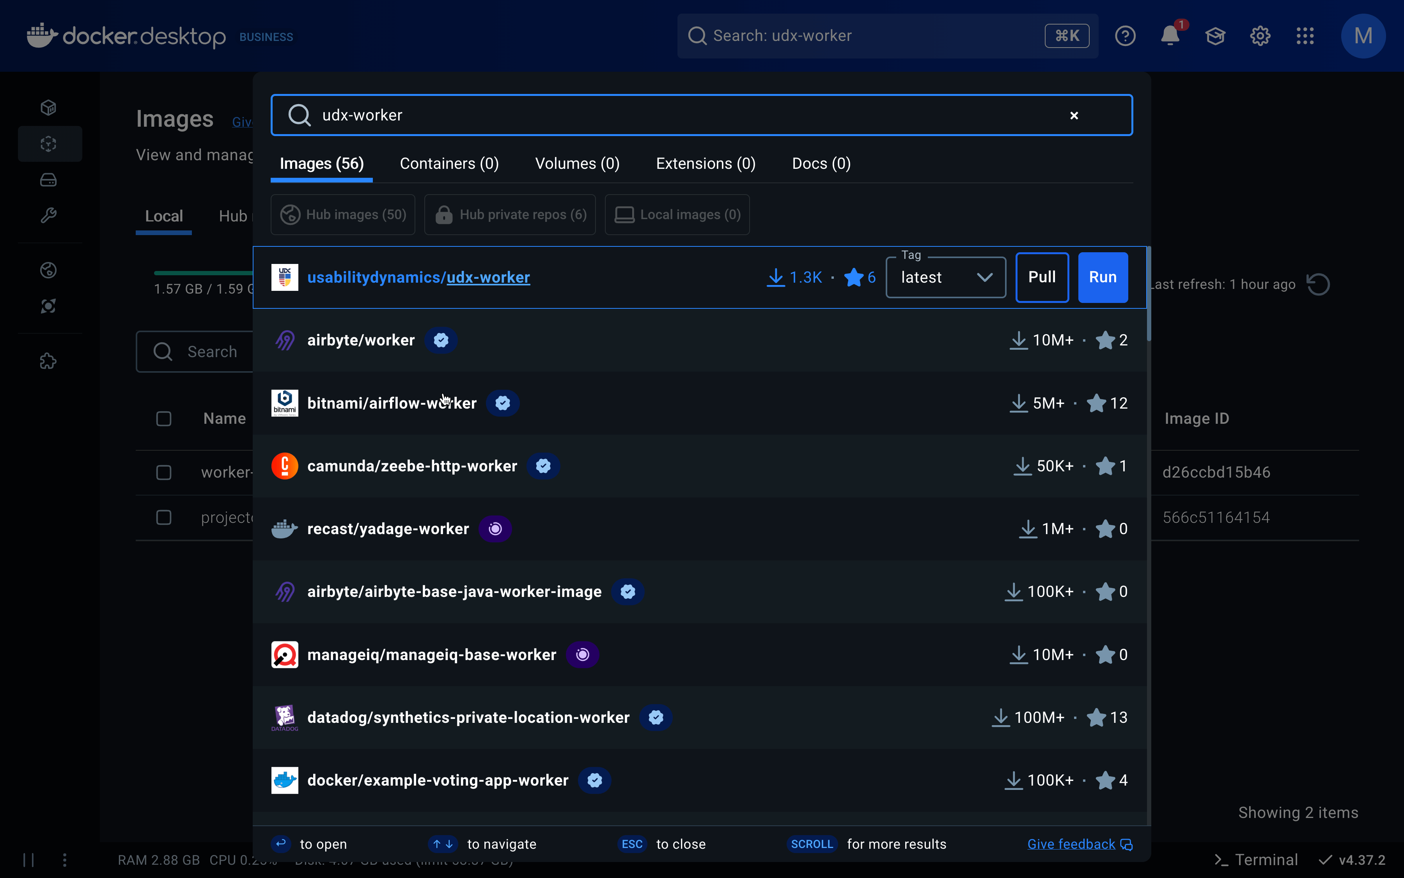
Task: Open the Settings gear icon
Action: pos(1260,36)
